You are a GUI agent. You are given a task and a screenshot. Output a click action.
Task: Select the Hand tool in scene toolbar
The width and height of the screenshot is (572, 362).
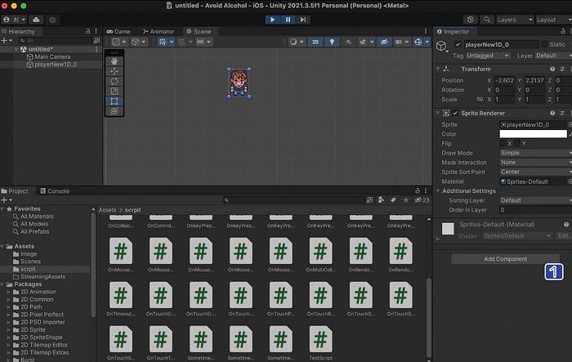click(x=114, y=61)
